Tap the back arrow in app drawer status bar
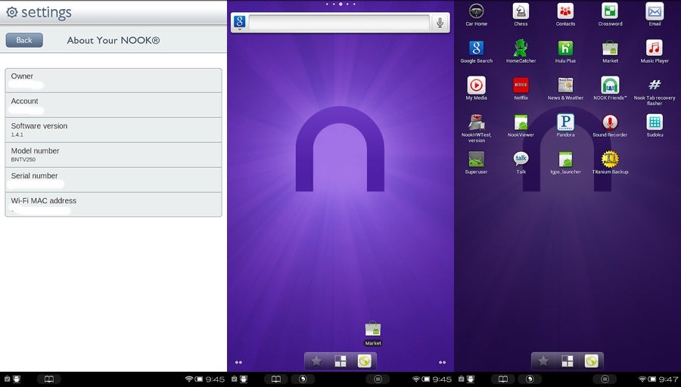The height and width of the screenshot is (387, 681). [530, 379]
